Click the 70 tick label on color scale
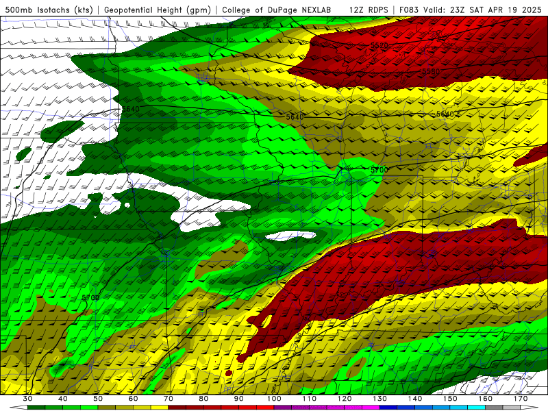The height and width of the screenshot is (411, 548). [x=168, y=399]
